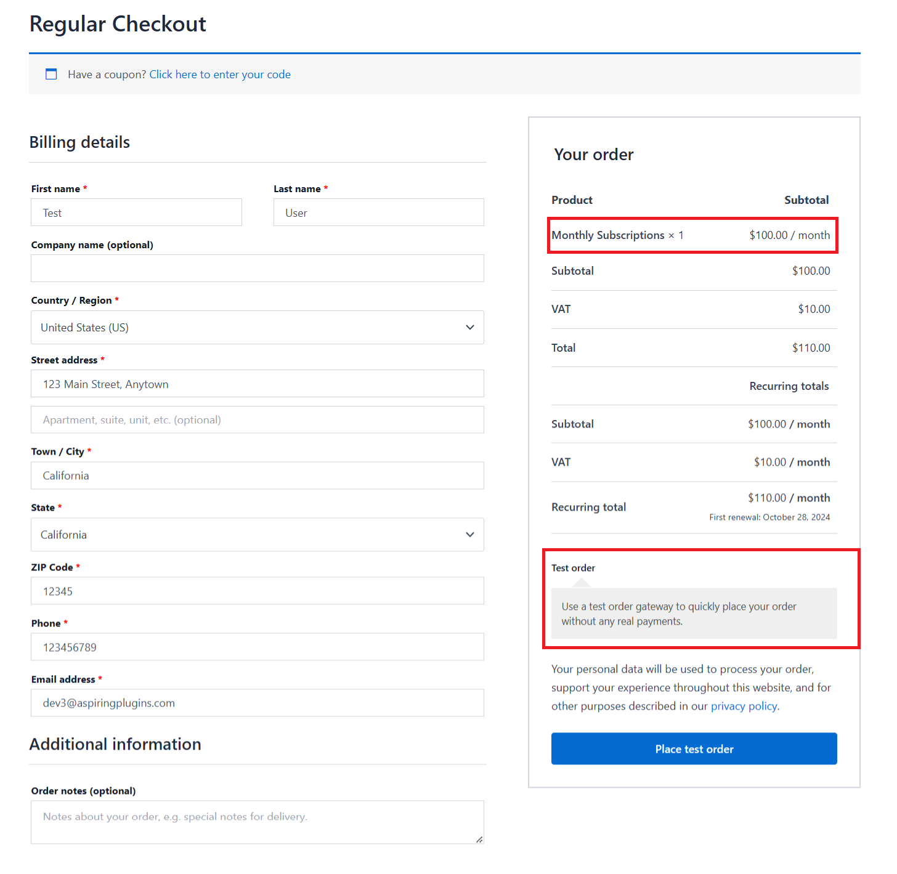The height and width of the screenshot is (874, 897).
Task: Select the Street address field
Action: point(257,383)
